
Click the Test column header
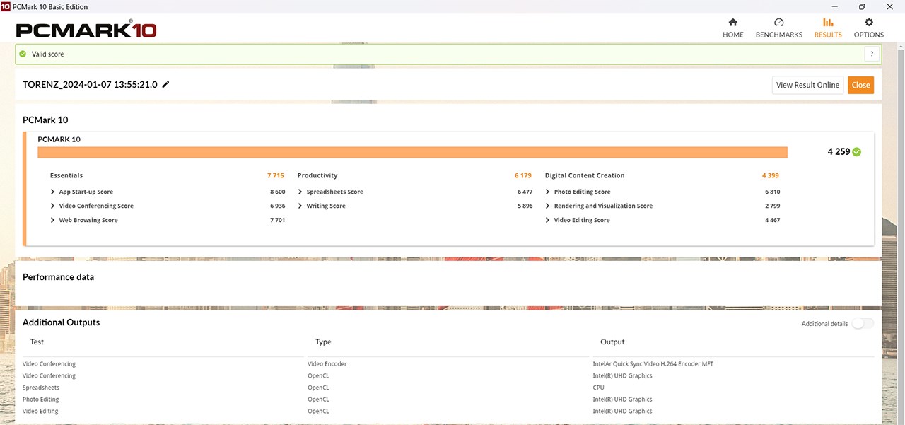37,342
